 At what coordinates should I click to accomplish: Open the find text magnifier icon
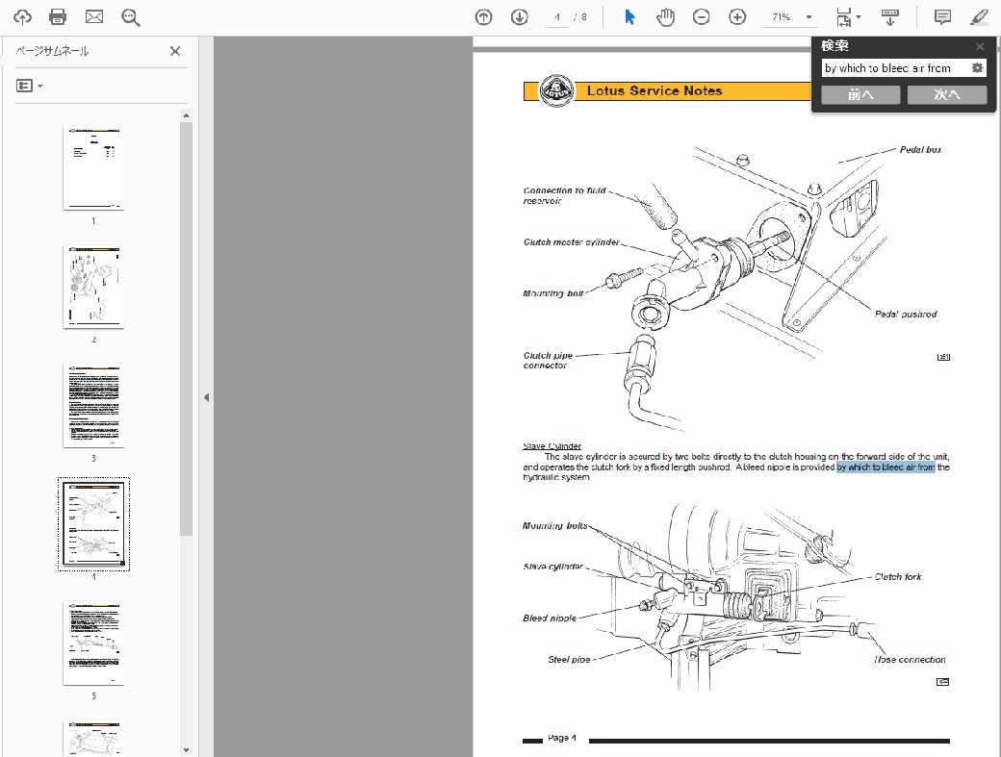130,17
